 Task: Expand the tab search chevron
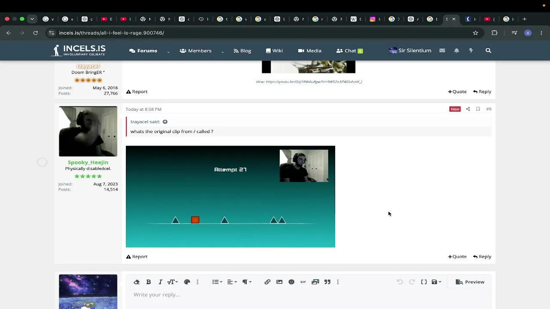32,19
